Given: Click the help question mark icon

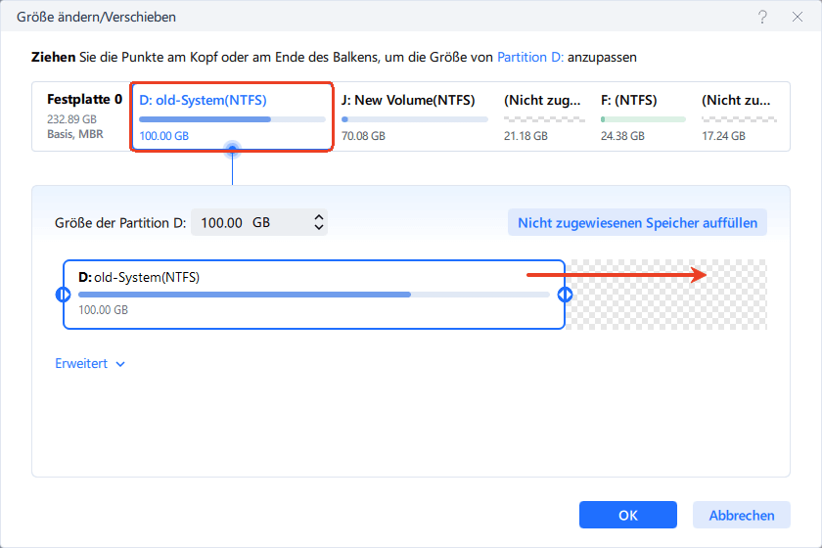Looking at the screenshot, I should (x=761, y=18).
